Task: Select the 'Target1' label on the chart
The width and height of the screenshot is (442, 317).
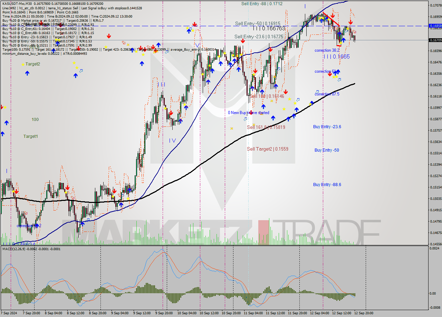Action: (30, 136)
